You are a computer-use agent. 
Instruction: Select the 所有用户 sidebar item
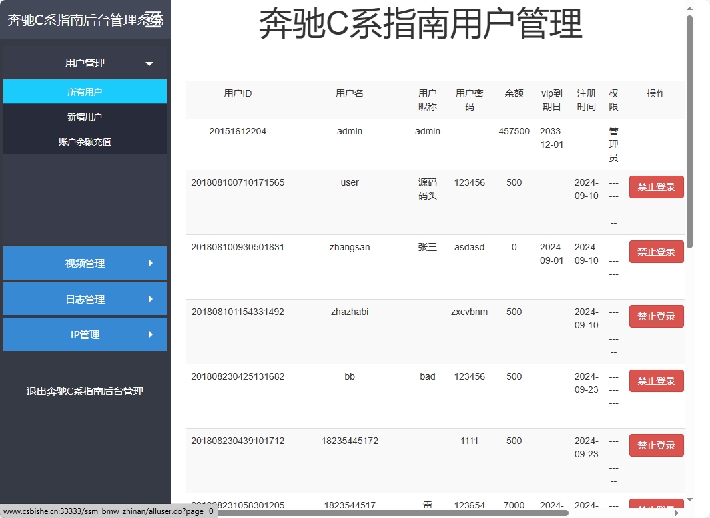point(85,91)
